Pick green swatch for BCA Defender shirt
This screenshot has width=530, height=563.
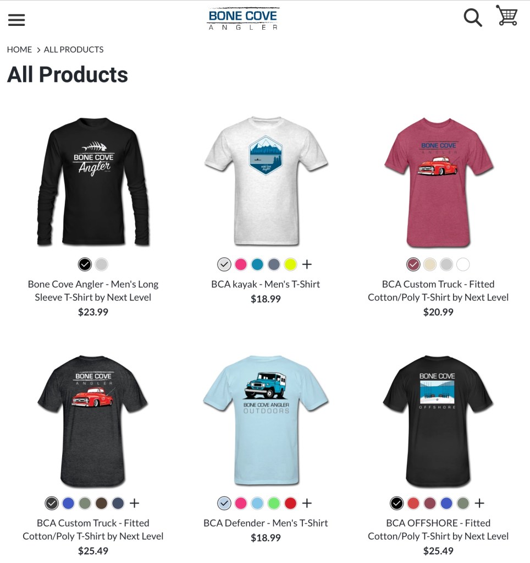[274, 504]
